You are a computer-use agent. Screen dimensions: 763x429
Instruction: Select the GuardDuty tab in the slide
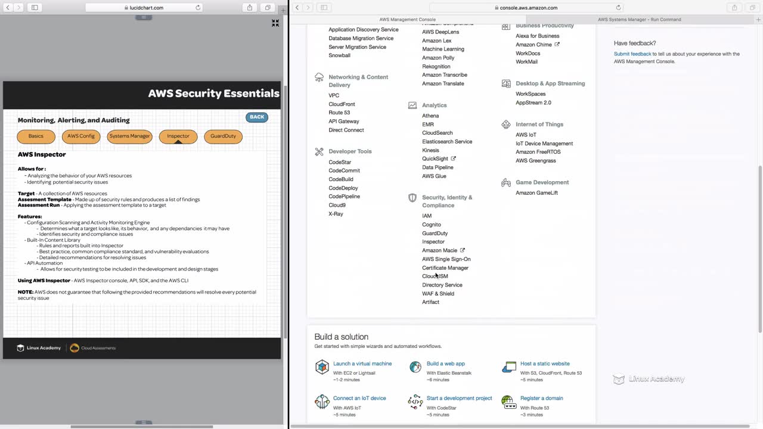tap(223, 136)
